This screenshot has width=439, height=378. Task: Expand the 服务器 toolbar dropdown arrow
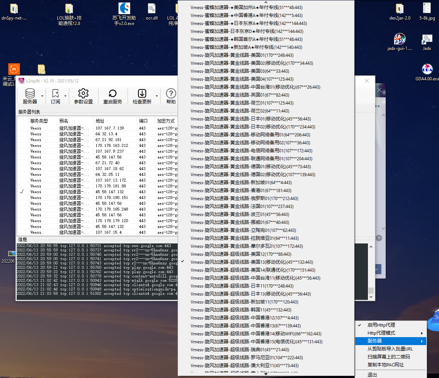[x=42, y=96]
